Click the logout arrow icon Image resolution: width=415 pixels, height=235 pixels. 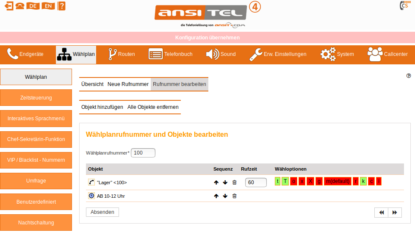[x=8, y=6]
